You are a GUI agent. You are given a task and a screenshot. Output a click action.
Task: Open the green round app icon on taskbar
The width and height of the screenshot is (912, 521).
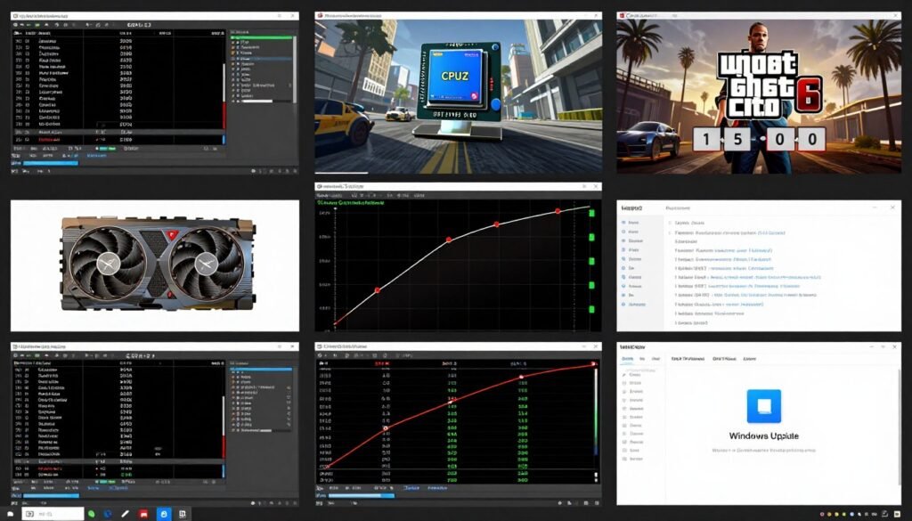(x=92, y=514)
